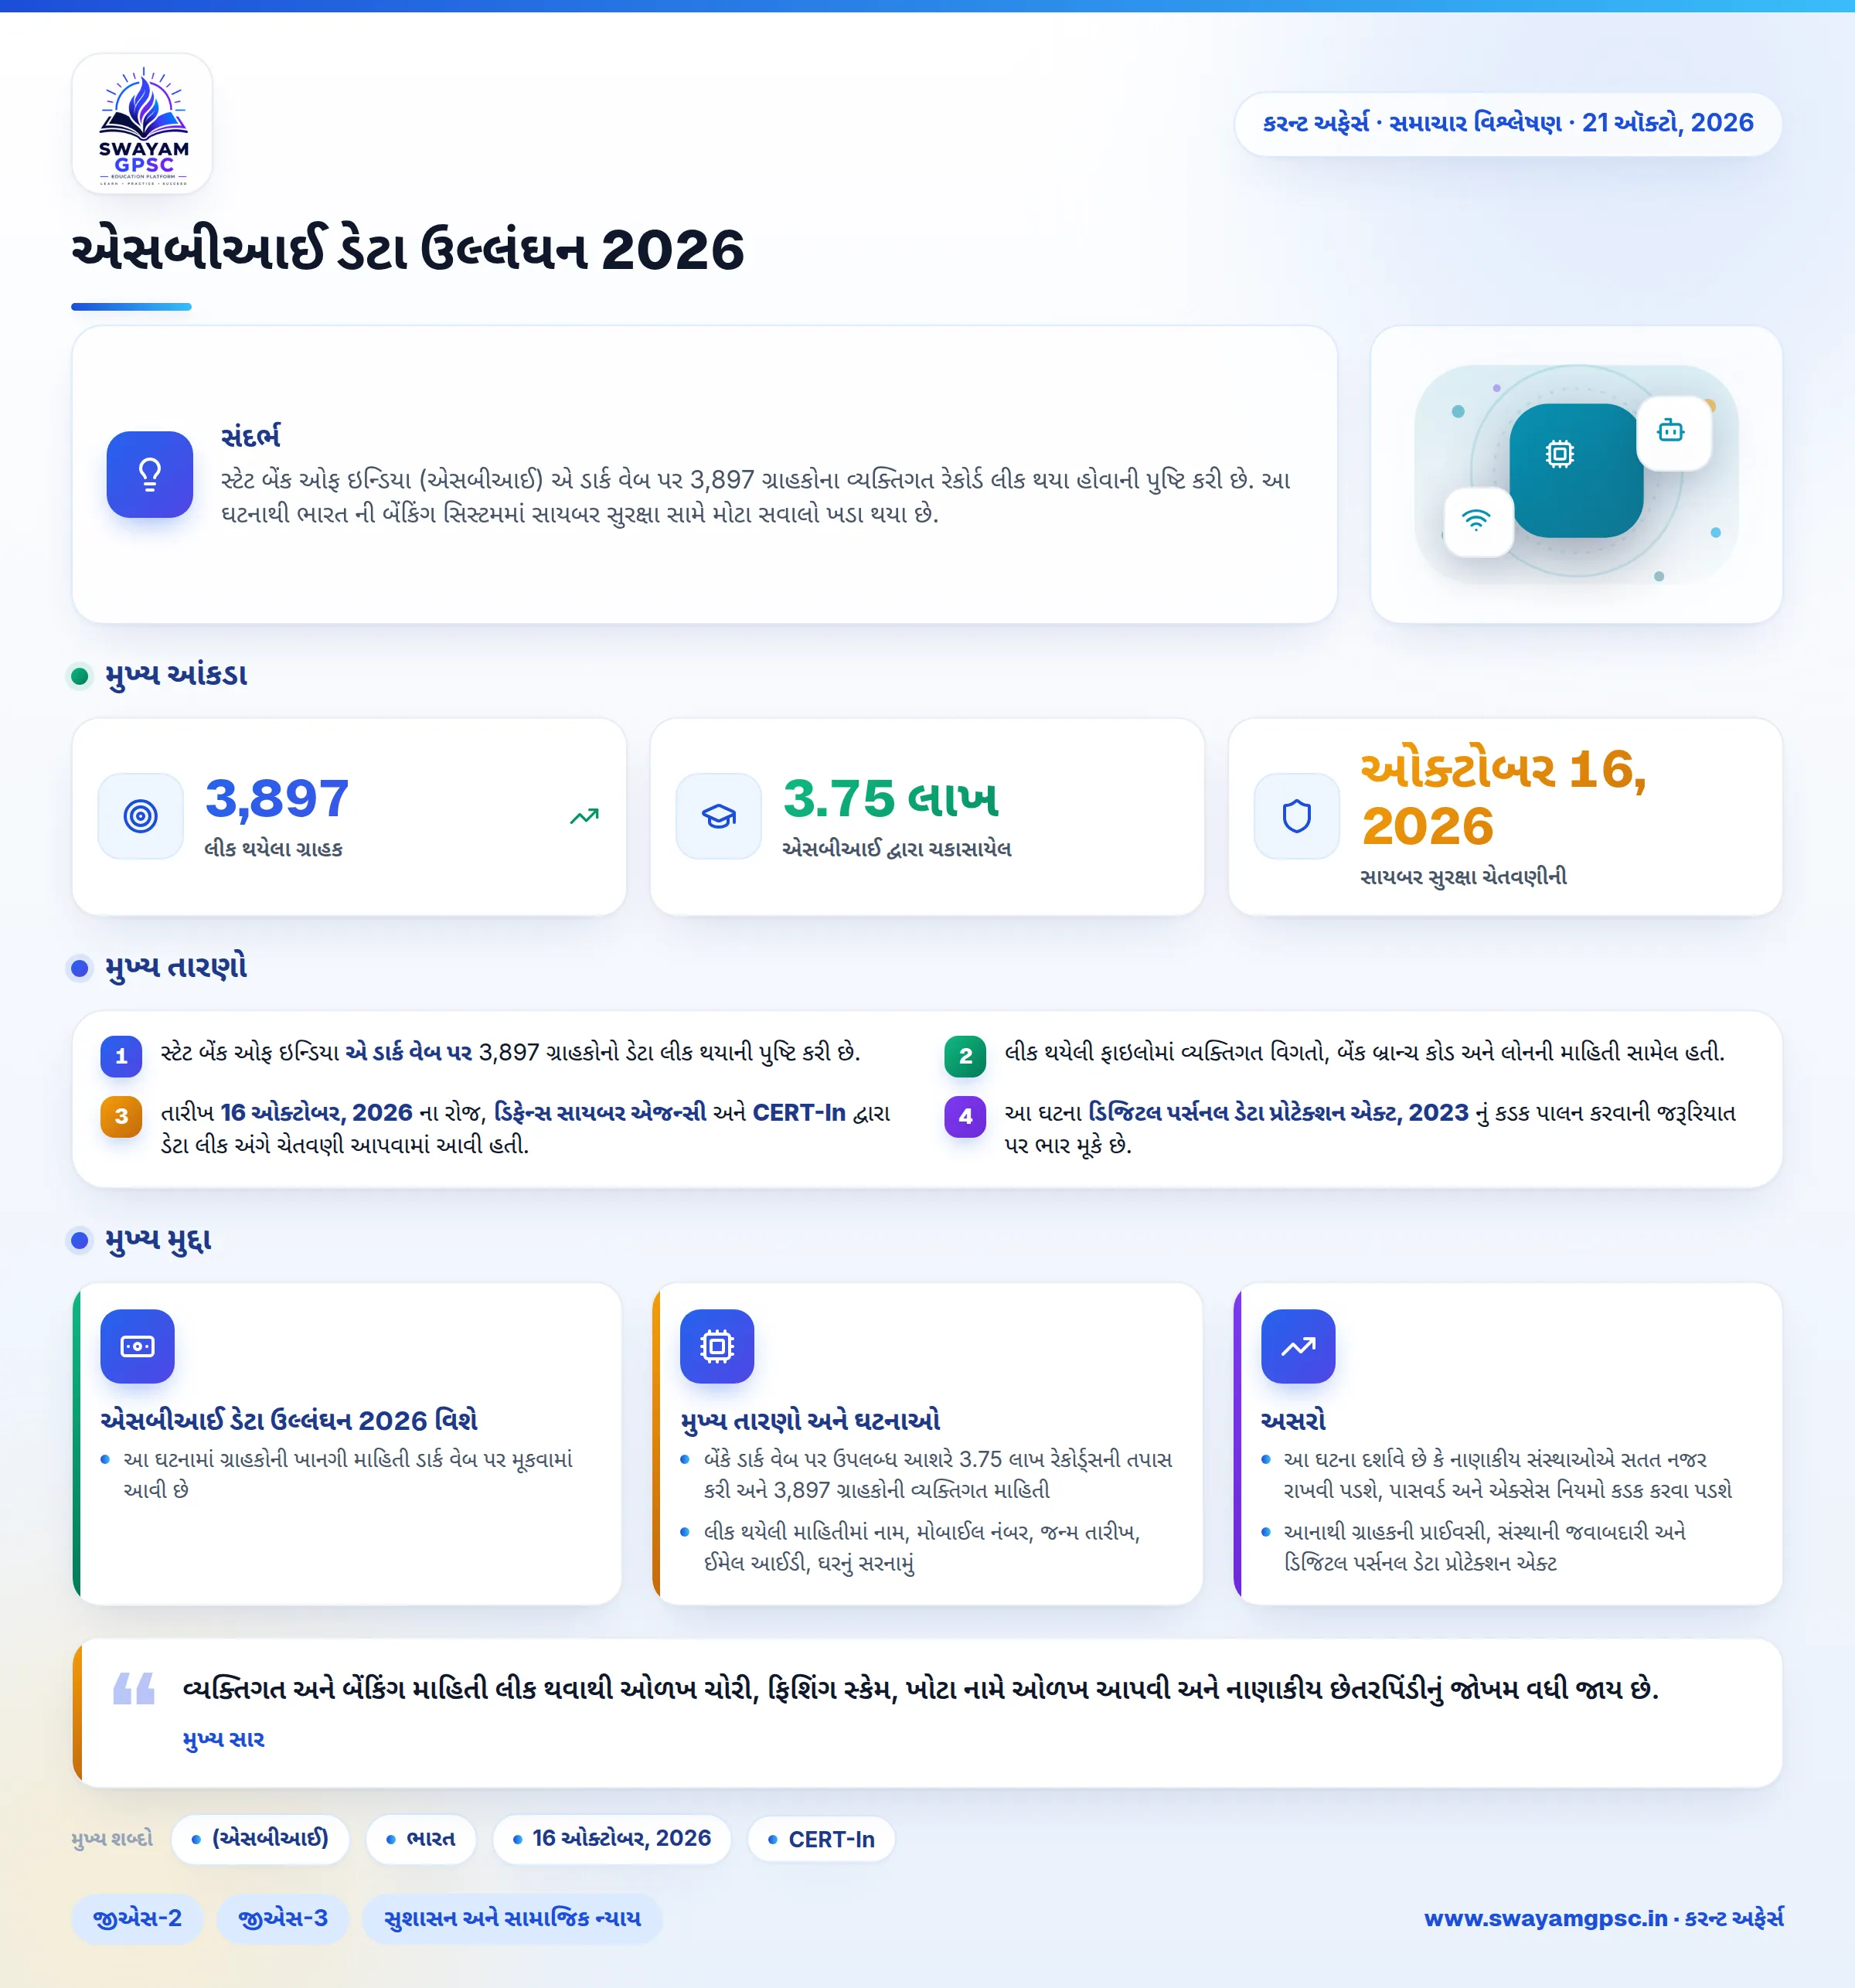Click the Swayam GPSC logo

tap(142, 124)
